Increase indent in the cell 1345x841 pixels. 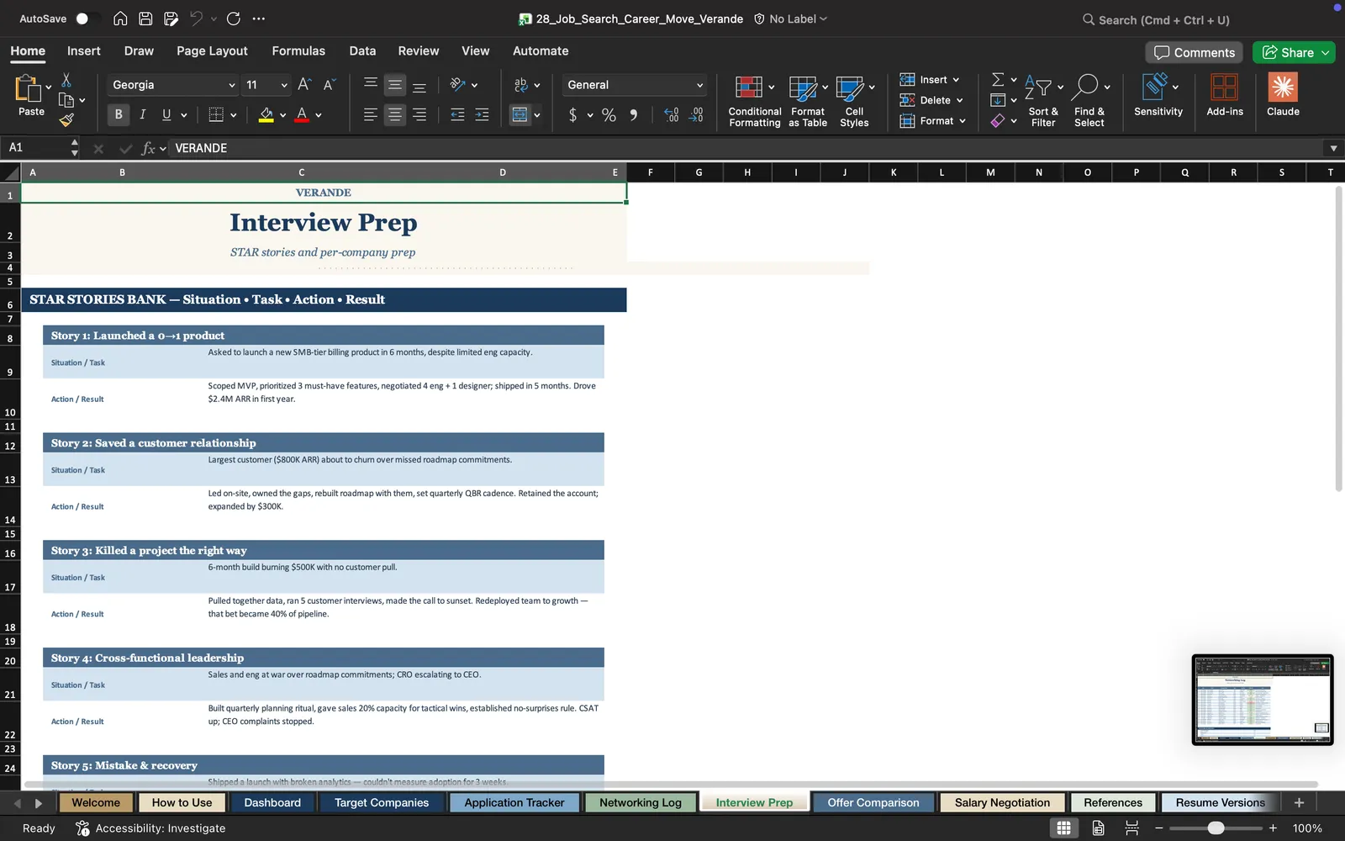pos(482,115)
